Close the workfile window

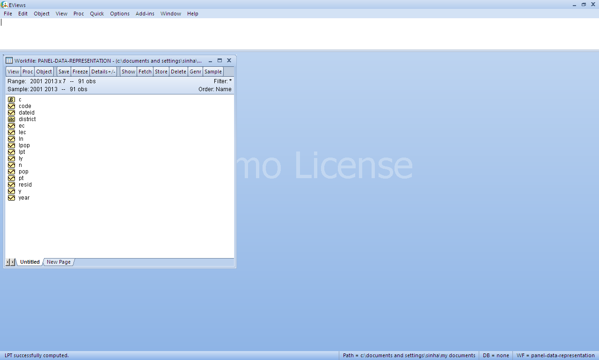tap(229, 60)
